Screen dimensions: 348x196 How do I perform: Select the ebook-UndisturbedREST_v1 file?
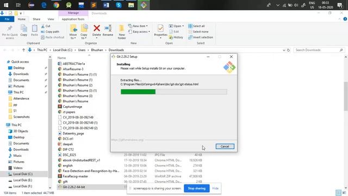coord(81,160)
